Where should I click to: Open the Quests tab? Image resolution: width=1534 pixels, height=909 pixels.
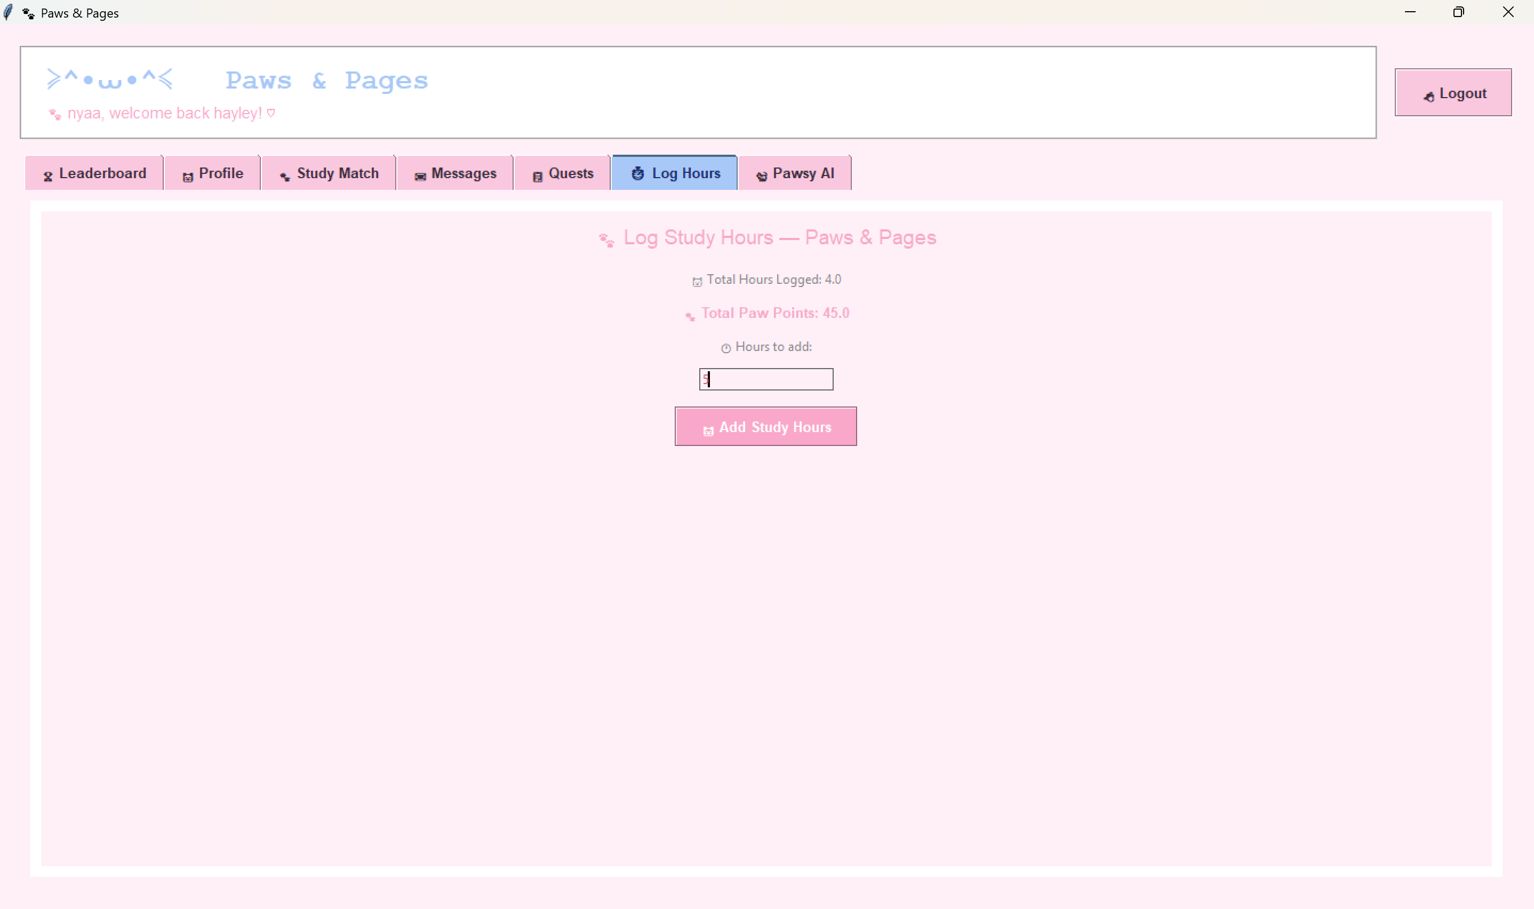click(x=562, y=173)
